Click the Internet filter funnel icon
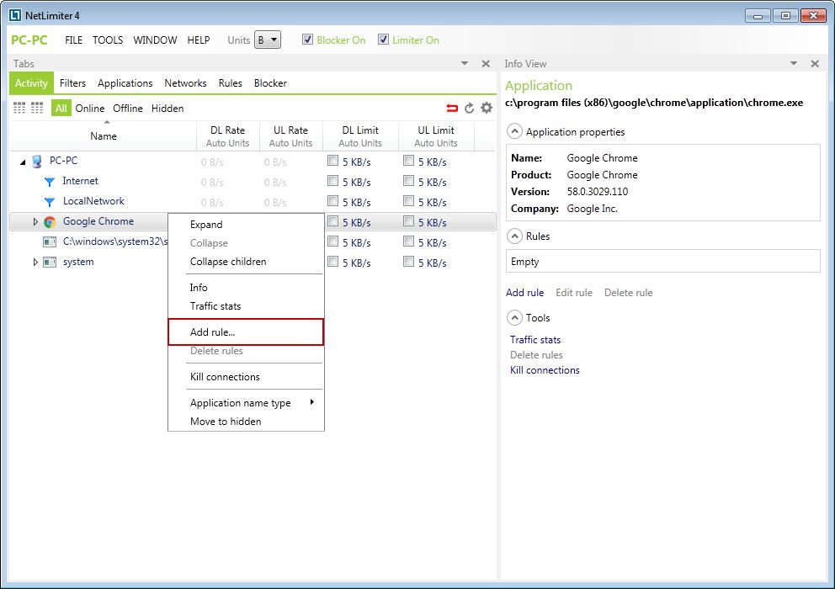This screenshot has width=835, height=589. 50,182
